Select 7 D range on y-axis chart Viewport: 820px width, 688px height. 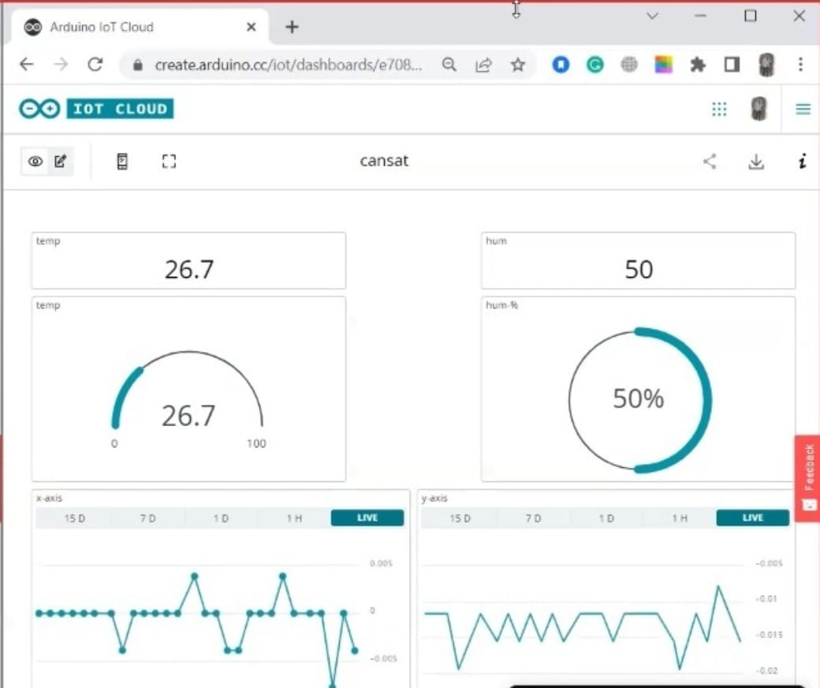tap(533, 518)
